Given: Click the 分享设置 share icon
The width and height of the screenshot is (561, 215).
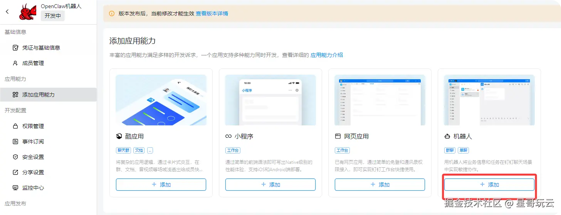Looking at the screenshot, I should [x=15, y=172].
